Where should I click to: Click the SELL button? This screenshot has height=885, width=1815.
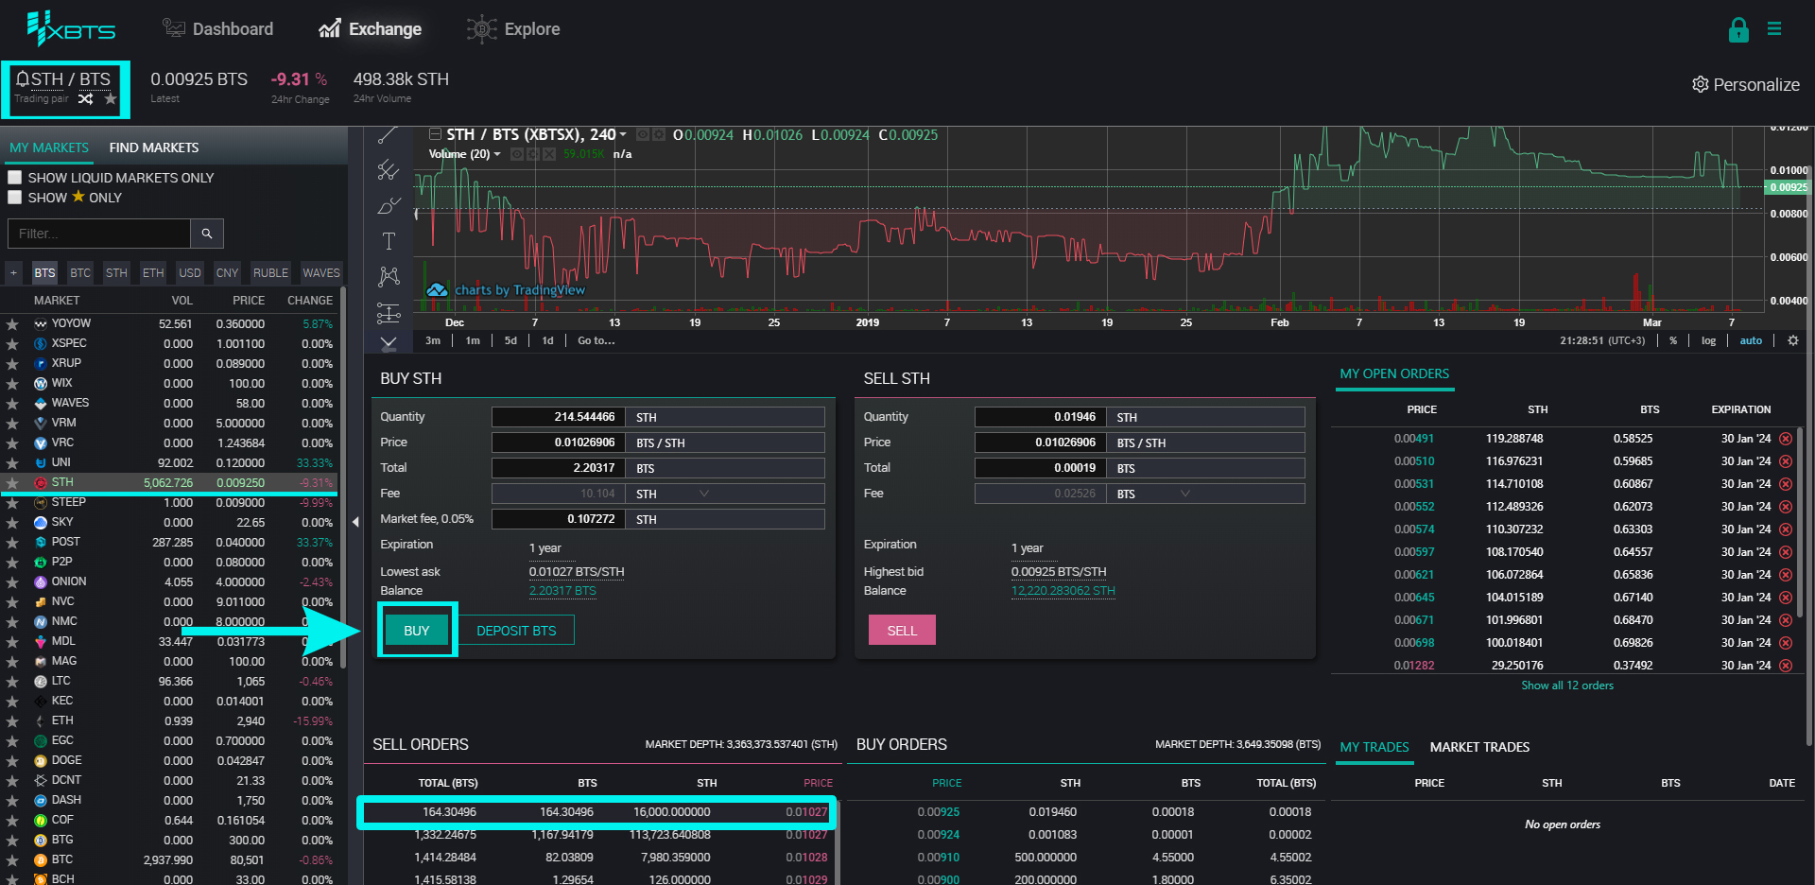pyautogui.click(x=902, y=630)
